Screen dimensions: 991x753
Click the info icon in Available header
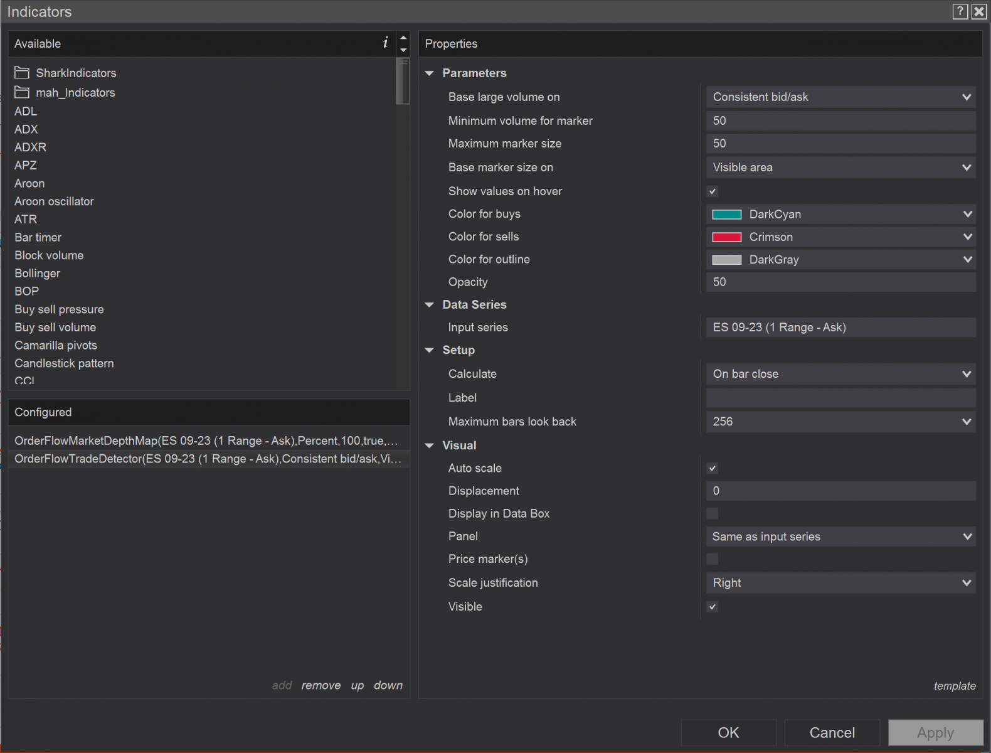(385, 43)
